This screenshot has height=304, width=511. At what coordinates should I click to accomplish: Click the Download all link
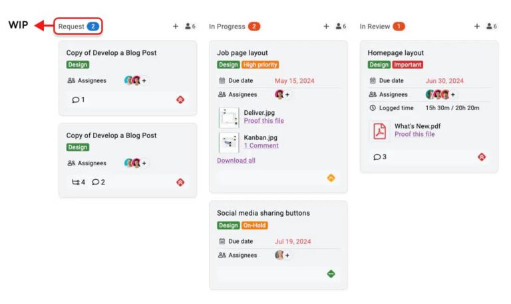point(236,161)
